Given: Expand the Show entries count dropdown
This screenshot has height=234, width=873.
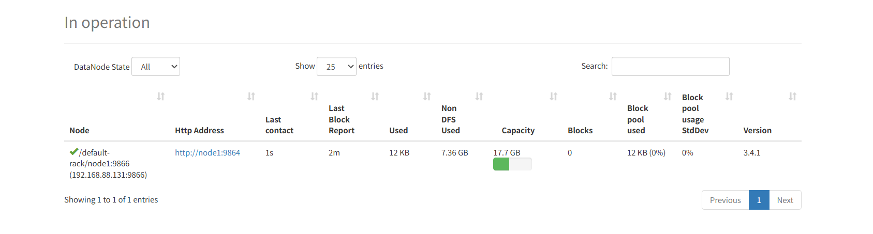Looking at the screenshot, I should (x=336, y=67).
